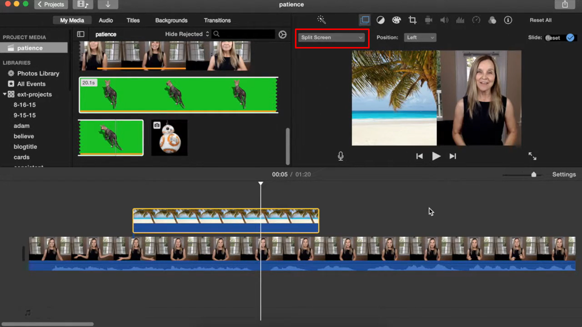
Task: Play the preview in viewer
Action: click(x=436, y=156)
